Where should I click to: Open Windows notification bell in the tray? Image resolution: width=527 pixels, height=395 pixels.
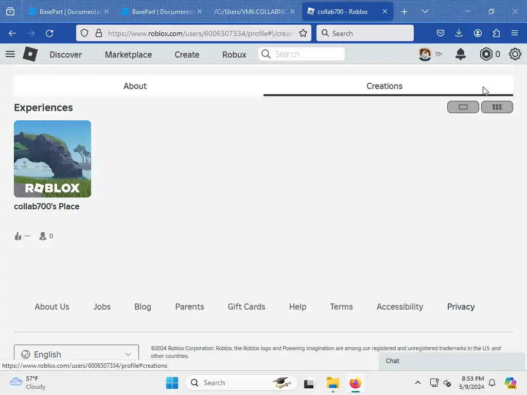[492, 383]
